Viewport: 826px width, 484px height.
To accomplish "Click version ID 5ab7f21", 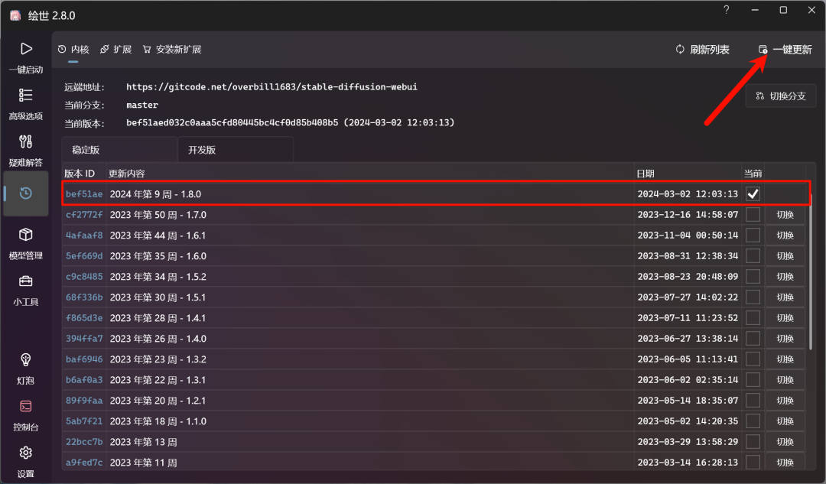I will [x=84, y=421].
